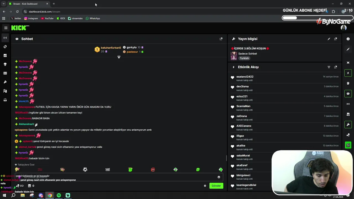Click the Sadece Sohbet category thumbnail
The width and height of the screenshot is (354, 199).
point(234,56)
